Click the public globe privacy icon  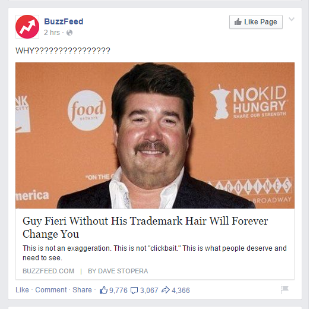pos(69,33)
